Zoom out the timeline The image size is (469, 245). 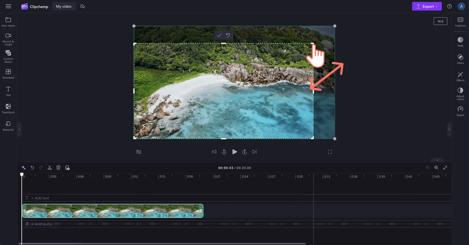point(428,168)
